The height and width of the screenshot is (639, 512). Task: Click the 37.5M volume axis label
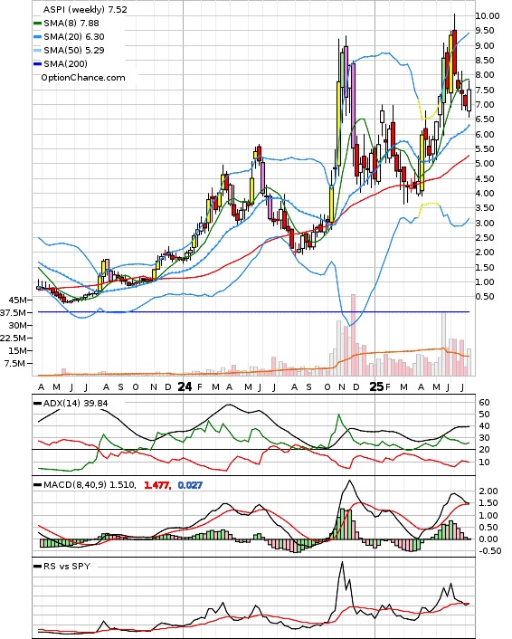pyautogui.click(x=15, y=312)
